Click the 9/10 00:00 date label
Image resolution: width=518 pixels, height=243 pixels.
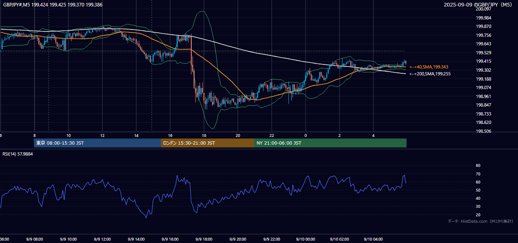coord(306,239)
